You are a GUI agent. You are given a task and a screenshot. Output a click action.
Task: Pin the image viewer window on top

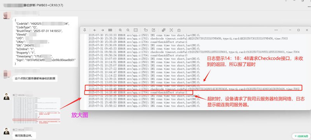[85, 30]
